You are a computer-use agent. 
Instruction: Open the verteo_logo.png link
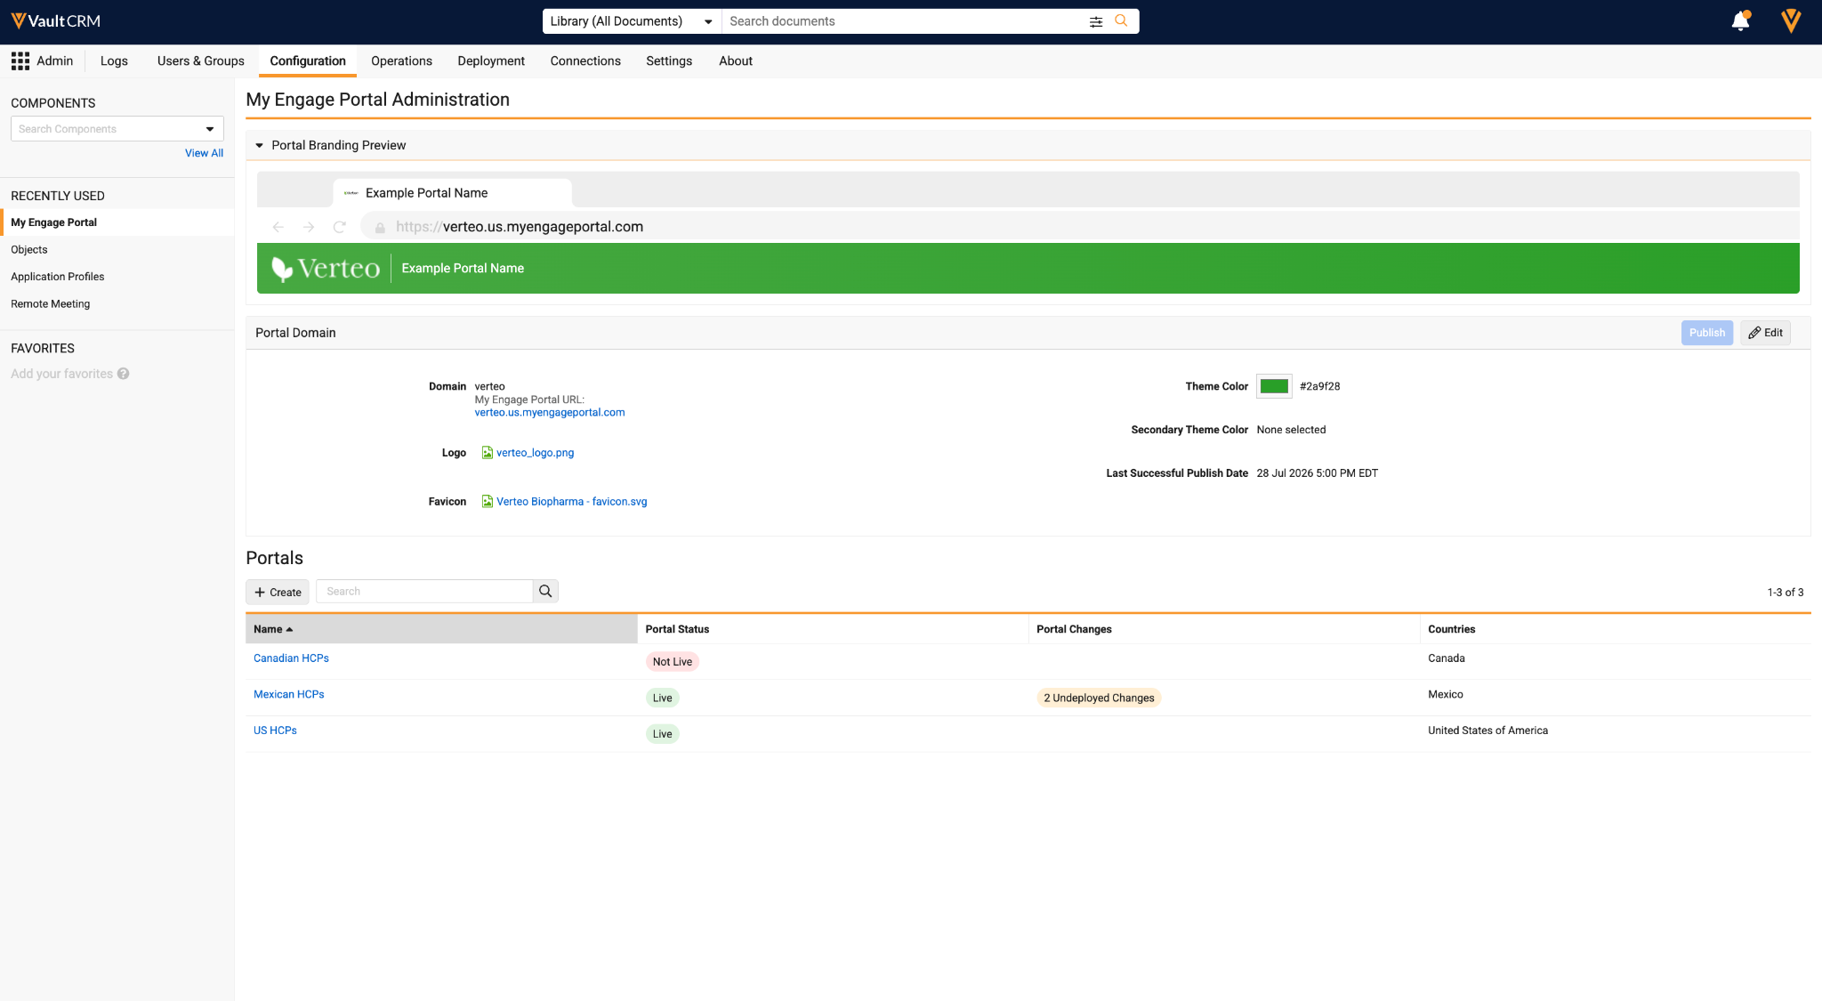(x=535, y=453)
